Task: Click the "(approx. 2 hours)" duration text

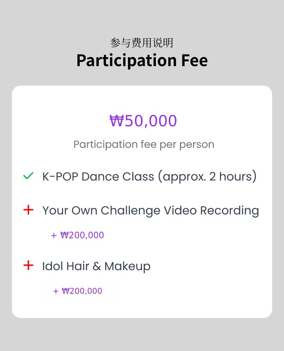Action: click(x=207, y=176)
